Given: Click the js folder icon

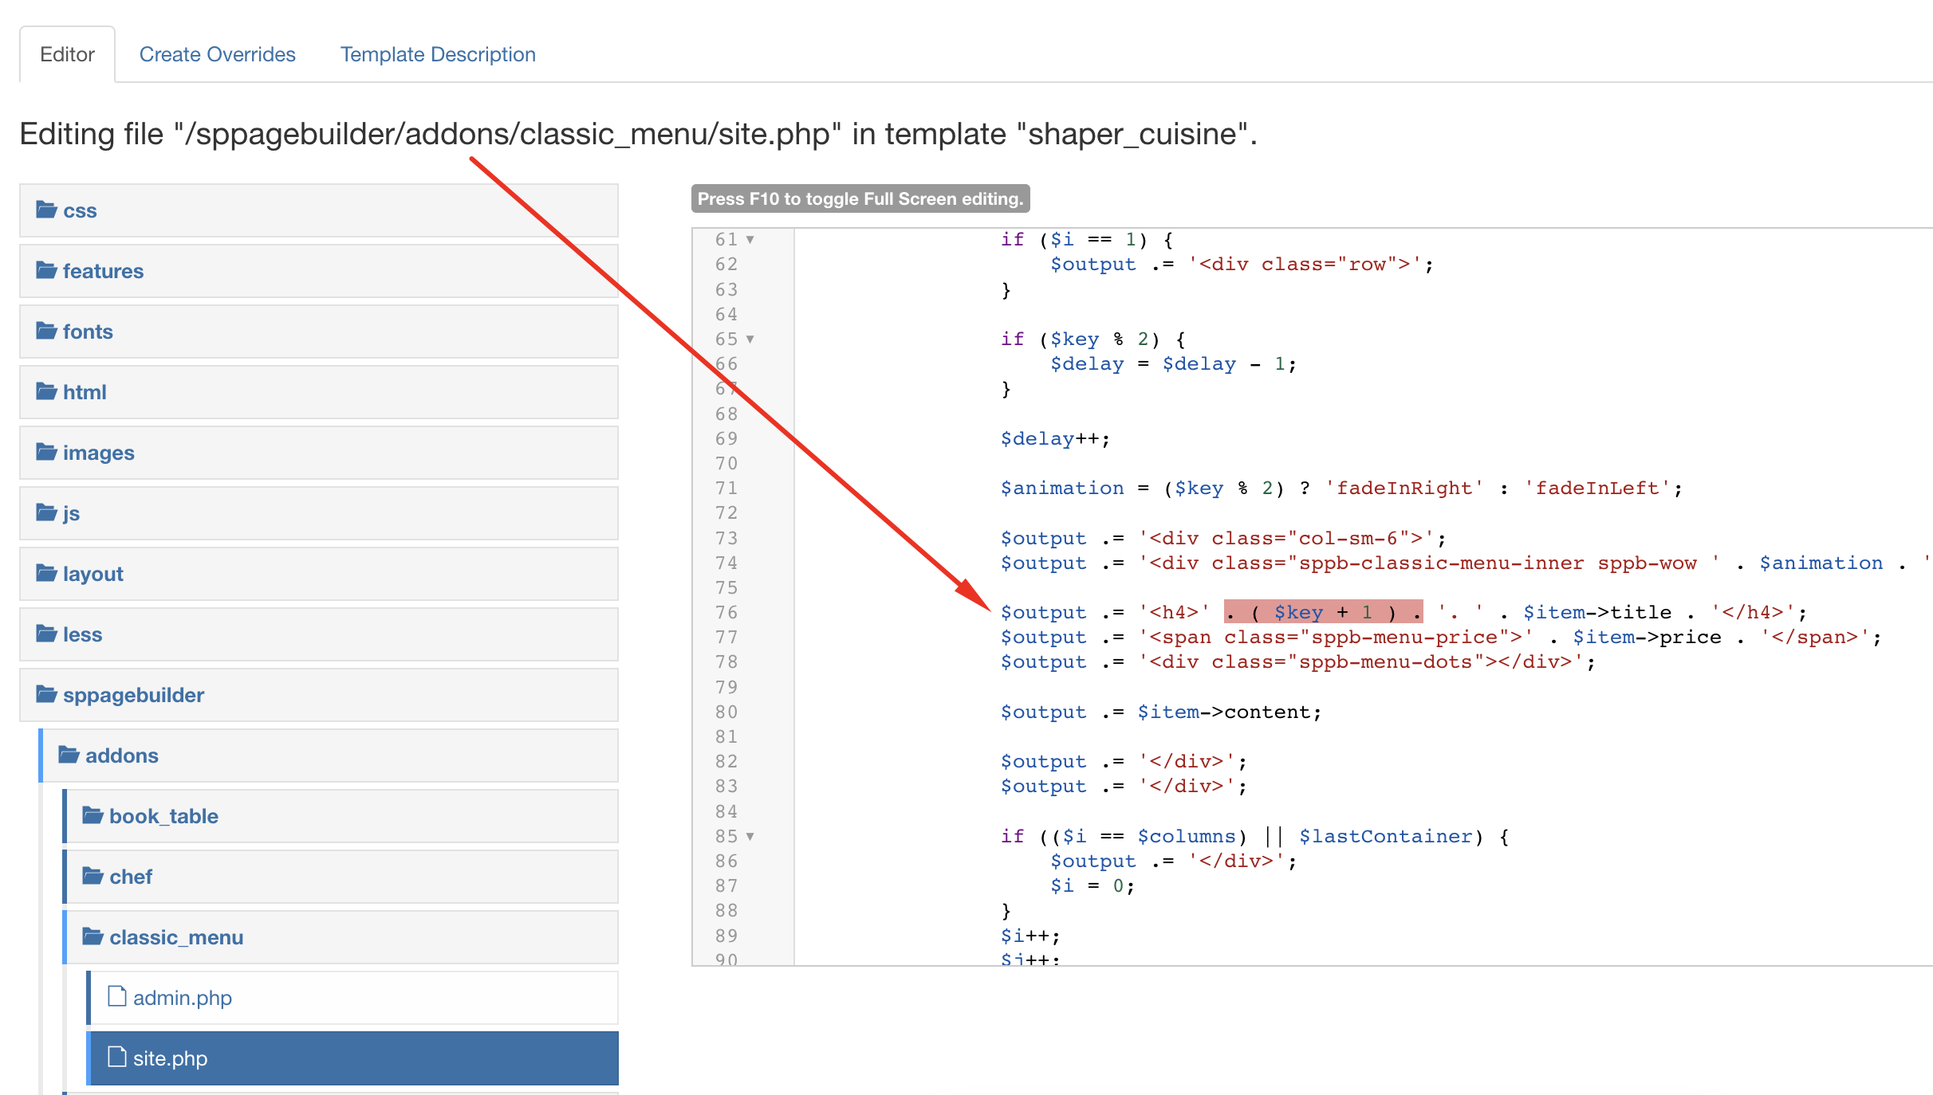Looking at the screenshot, I should (46, 512).
